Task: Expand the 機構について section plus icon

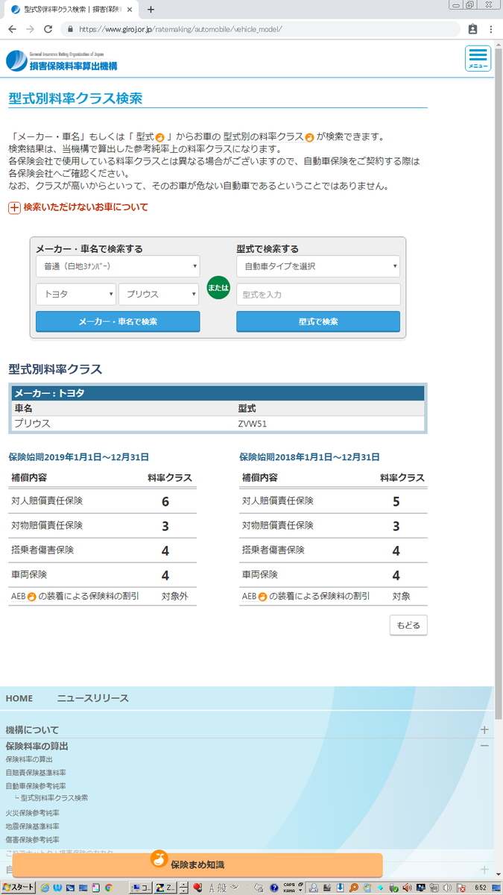Action: pyautogui.click(x=484, y=729)
